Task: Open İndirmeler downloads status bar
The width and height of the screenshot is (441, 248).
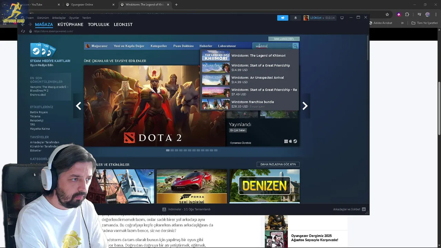Action: coord(186,209)
